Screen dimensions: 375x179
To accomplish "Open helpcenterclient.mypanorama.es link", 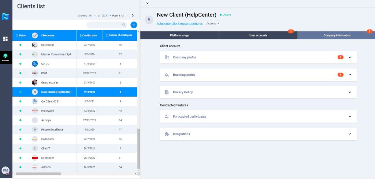I will click(179, 23).
